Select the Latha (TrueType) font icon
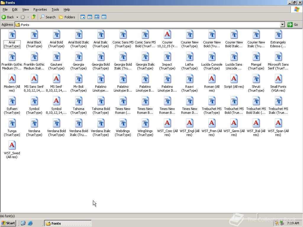The height and width of the screenshot is (227, 303). pos(190,57)
